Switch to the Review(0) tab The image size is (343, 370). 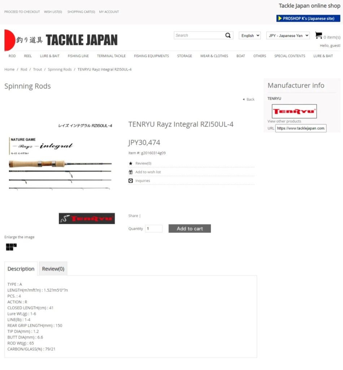coord(53,269)
